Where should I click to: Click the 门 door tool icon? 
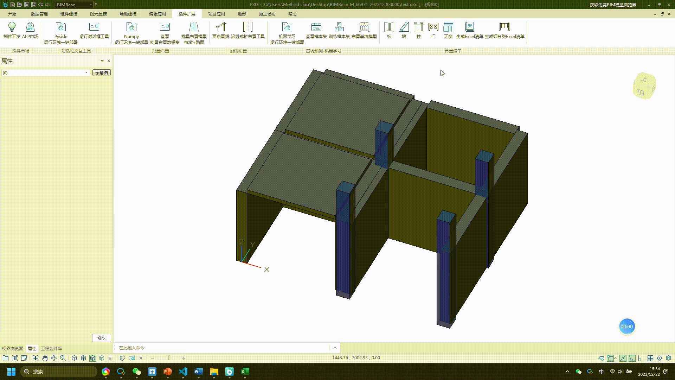click(433, 27)
